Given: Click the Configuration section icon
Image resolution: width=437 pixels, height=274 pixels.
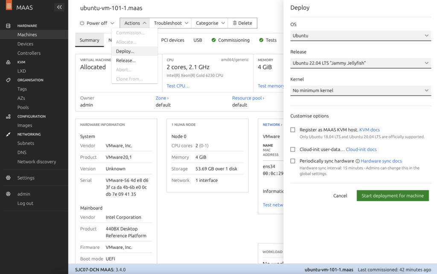Looking at the screenshot, I should click(9, 117).
